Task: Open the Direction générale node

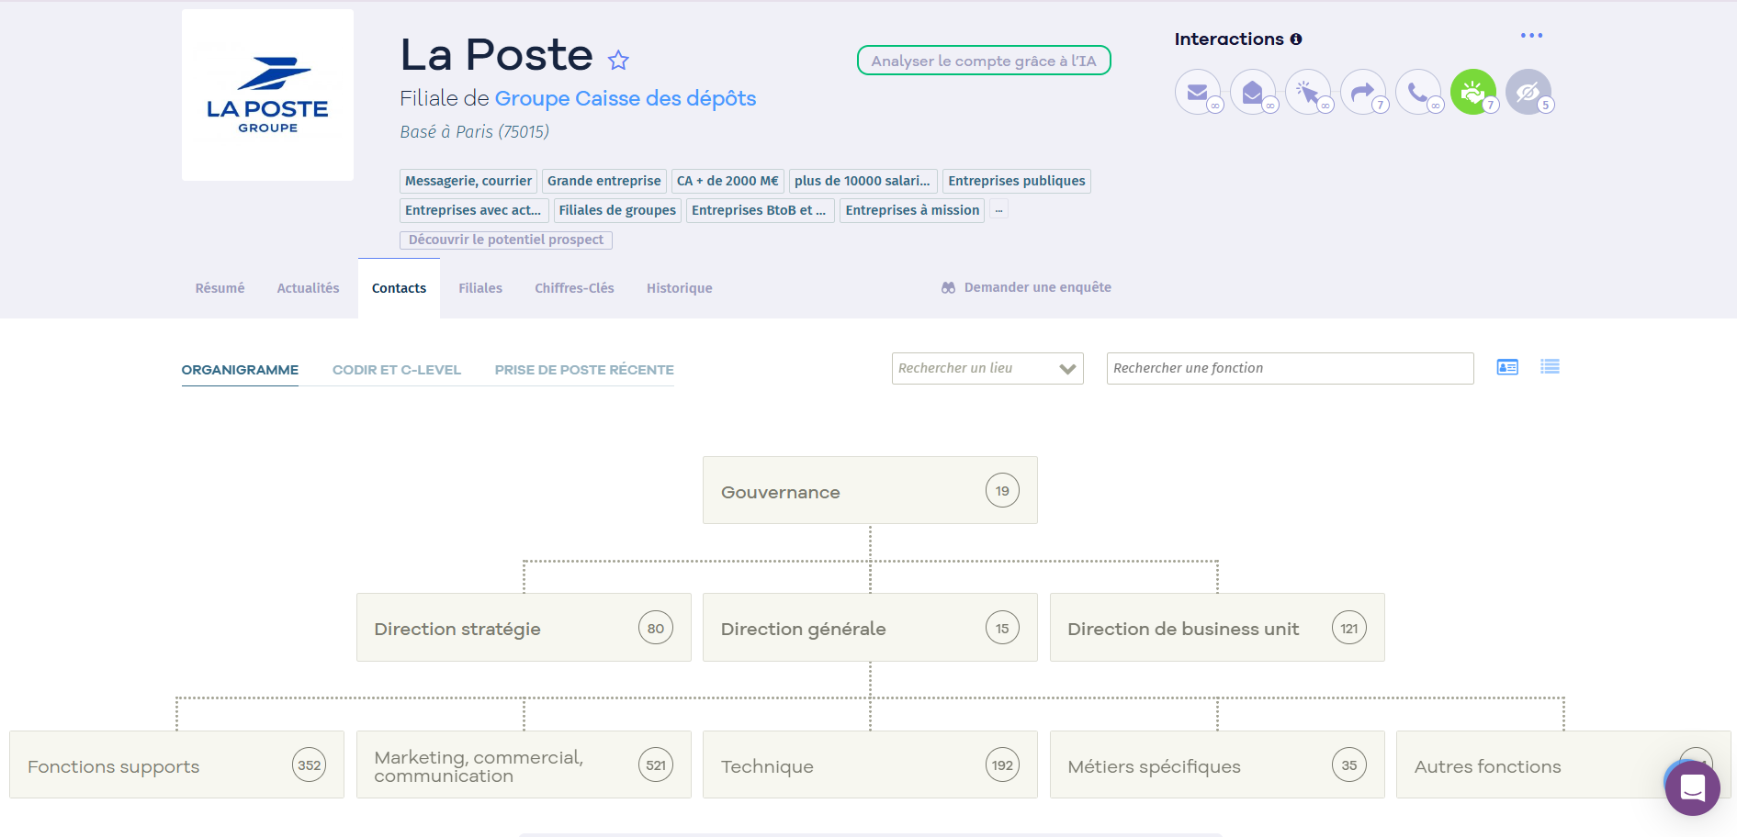Action: tap(870, 628)
